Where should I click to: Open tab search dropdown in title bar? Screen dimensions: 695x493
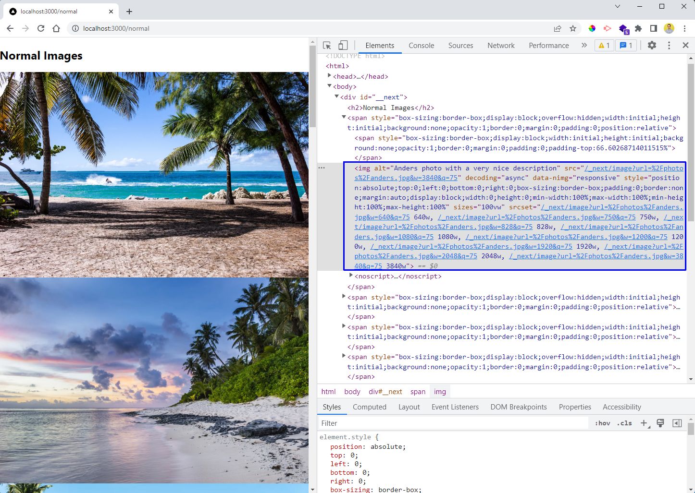click(x=618, y=6)
